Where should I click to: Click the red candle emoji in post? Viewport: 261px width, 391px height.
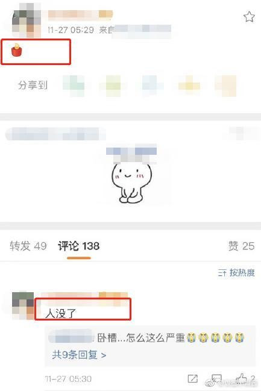click(16, 50)
